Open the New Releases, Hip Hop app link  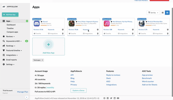pyautogui.click(x=123, y=22)
